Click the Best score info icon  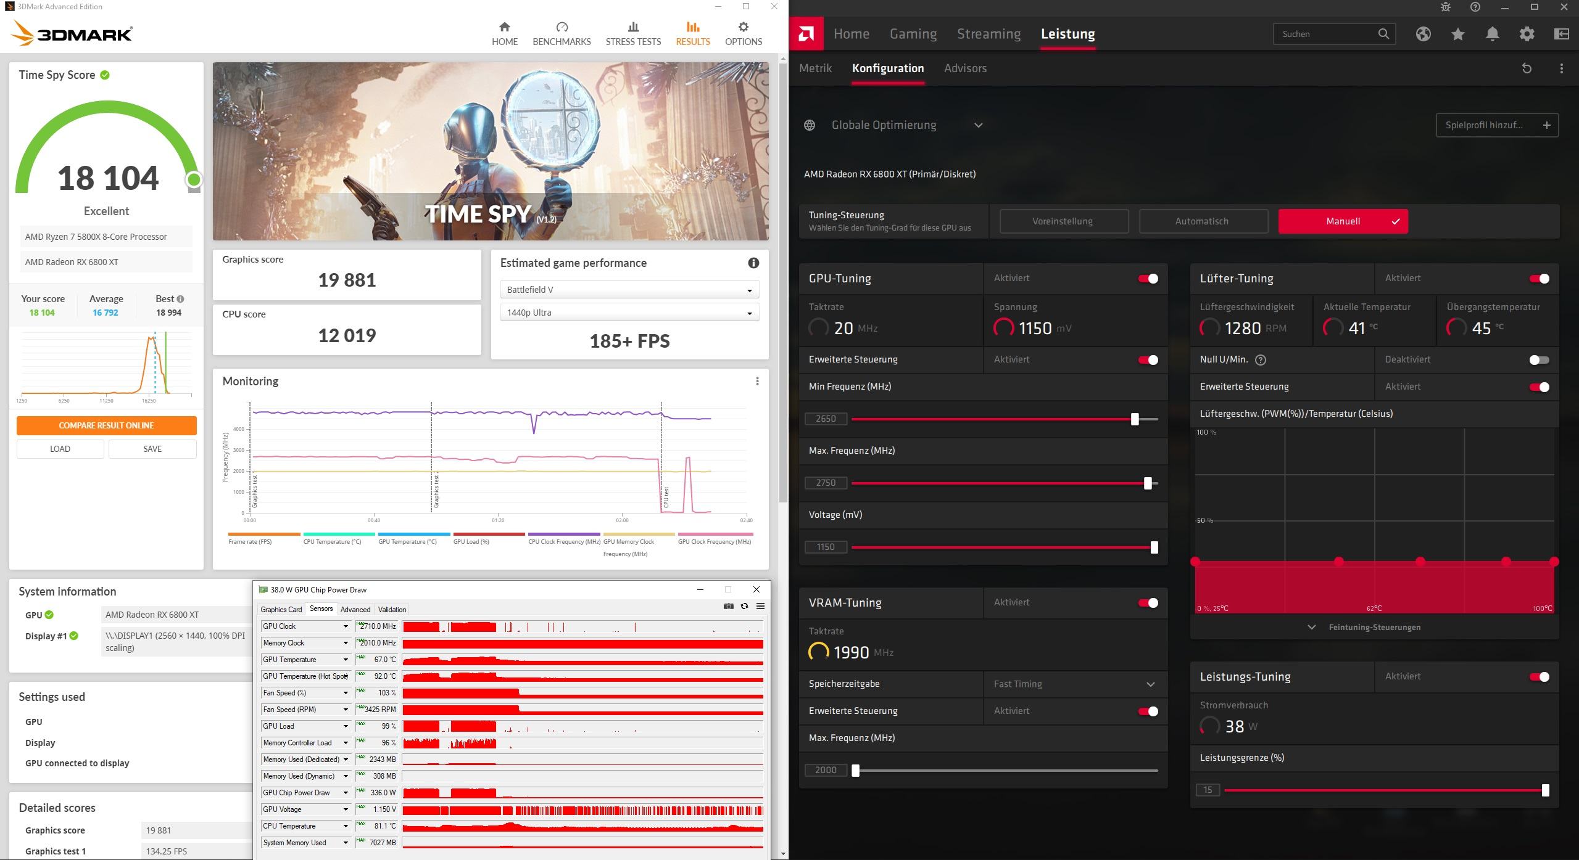[180, 299]
